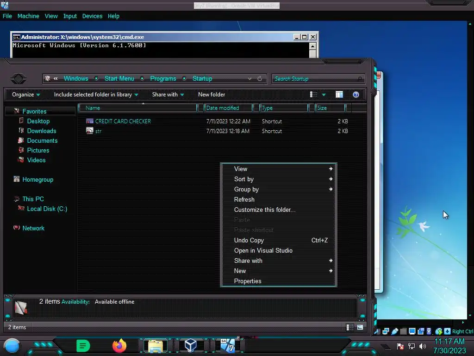The height and width of the screenshot is (356, 474).
Task: Open Include selected folder in library dropdown
Action: 96,95
